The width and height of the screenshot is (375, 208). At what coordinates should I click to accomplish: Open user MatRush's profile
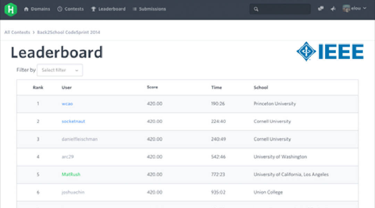point(71,174)
